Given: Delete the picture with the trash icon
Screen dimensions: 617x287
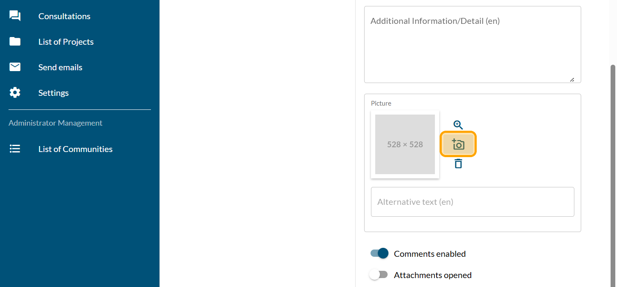Looking at the screenshot, I should click(x=458, y=164).
